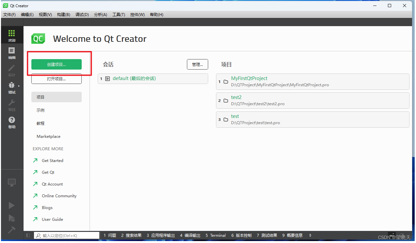Click the arrow icon beside Online Community
Viewport: 416px width, 243px height.
tap(35, 196)
